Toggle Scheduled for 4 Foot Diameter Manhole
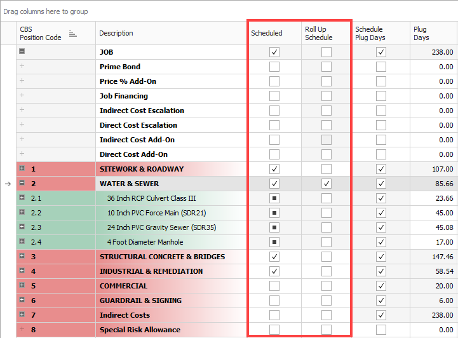The height and width of the screenshot is (338, 458). [x=274, y=242]
